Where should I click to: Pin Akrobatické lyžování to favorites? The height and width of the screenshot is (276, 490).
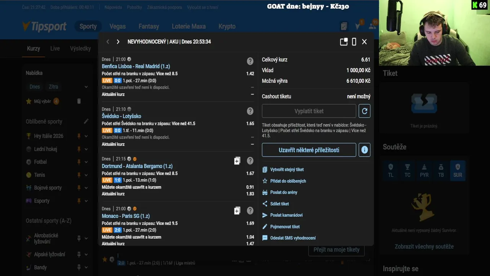[79, 238]
